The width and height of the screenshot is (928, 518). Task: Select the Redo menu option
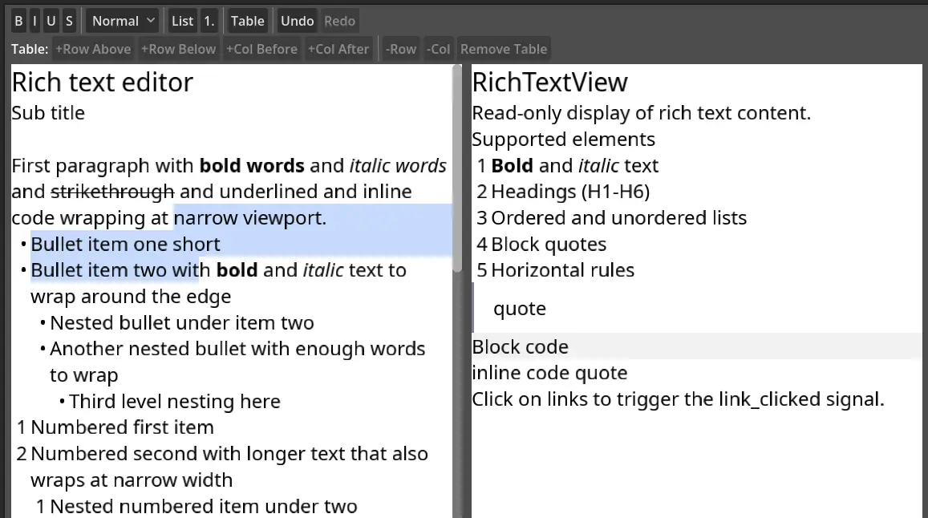coord(339,20)
